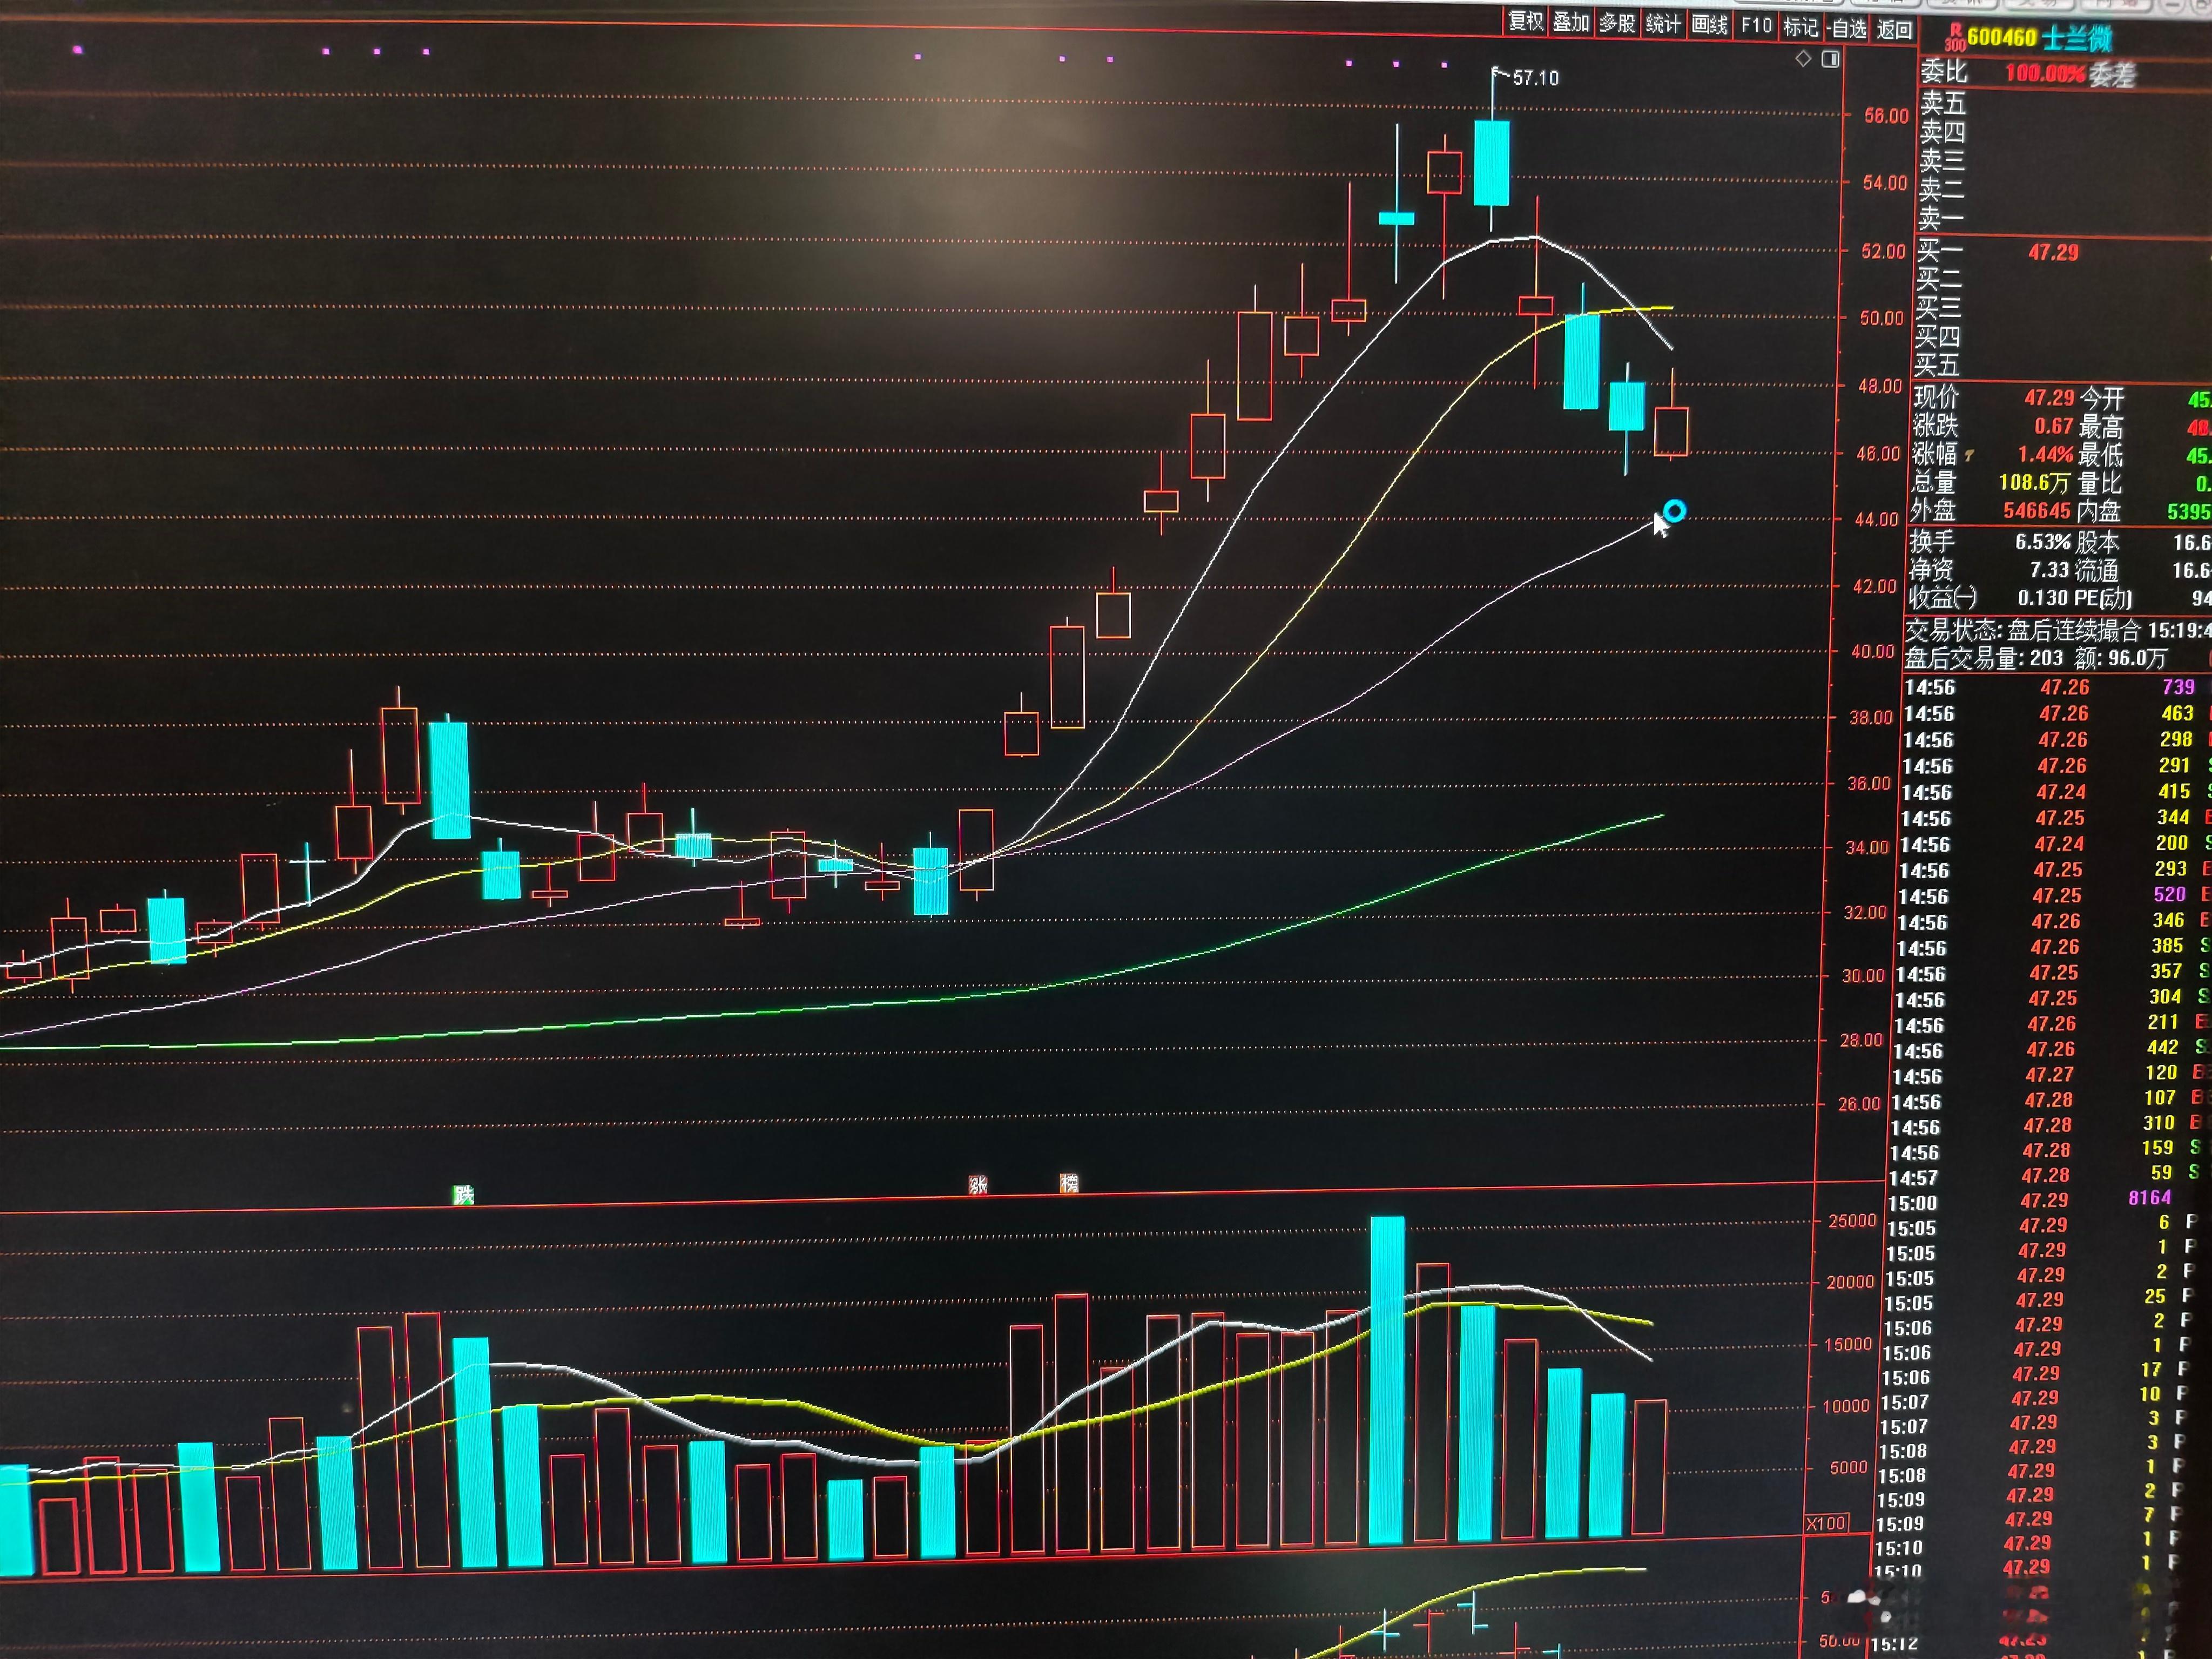Click the 26.00 price axis label

coord(1859,1104)
